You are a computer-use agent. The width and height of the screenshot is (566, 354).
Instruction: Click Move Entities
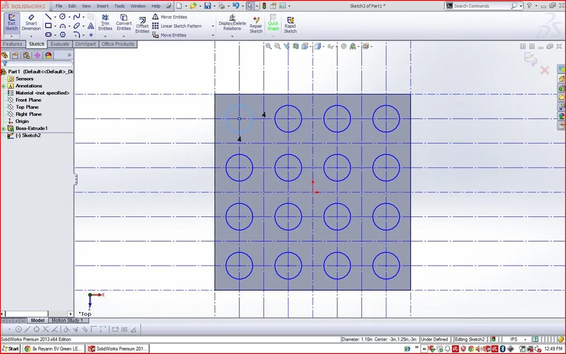(x=170, y=35)
